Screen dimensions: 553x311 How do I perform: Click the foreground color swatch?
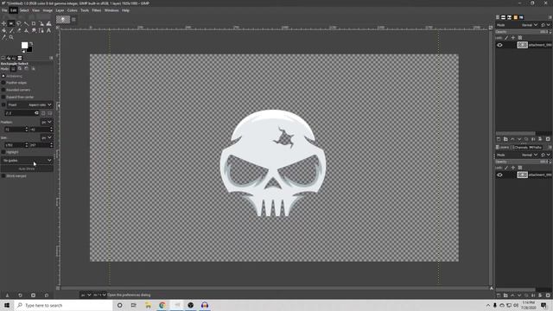[x=24, y=45]
